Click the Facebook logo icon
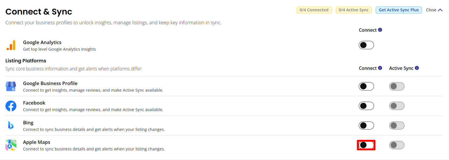The width and height of the screenshot is (449, 160). click(11, 106)
